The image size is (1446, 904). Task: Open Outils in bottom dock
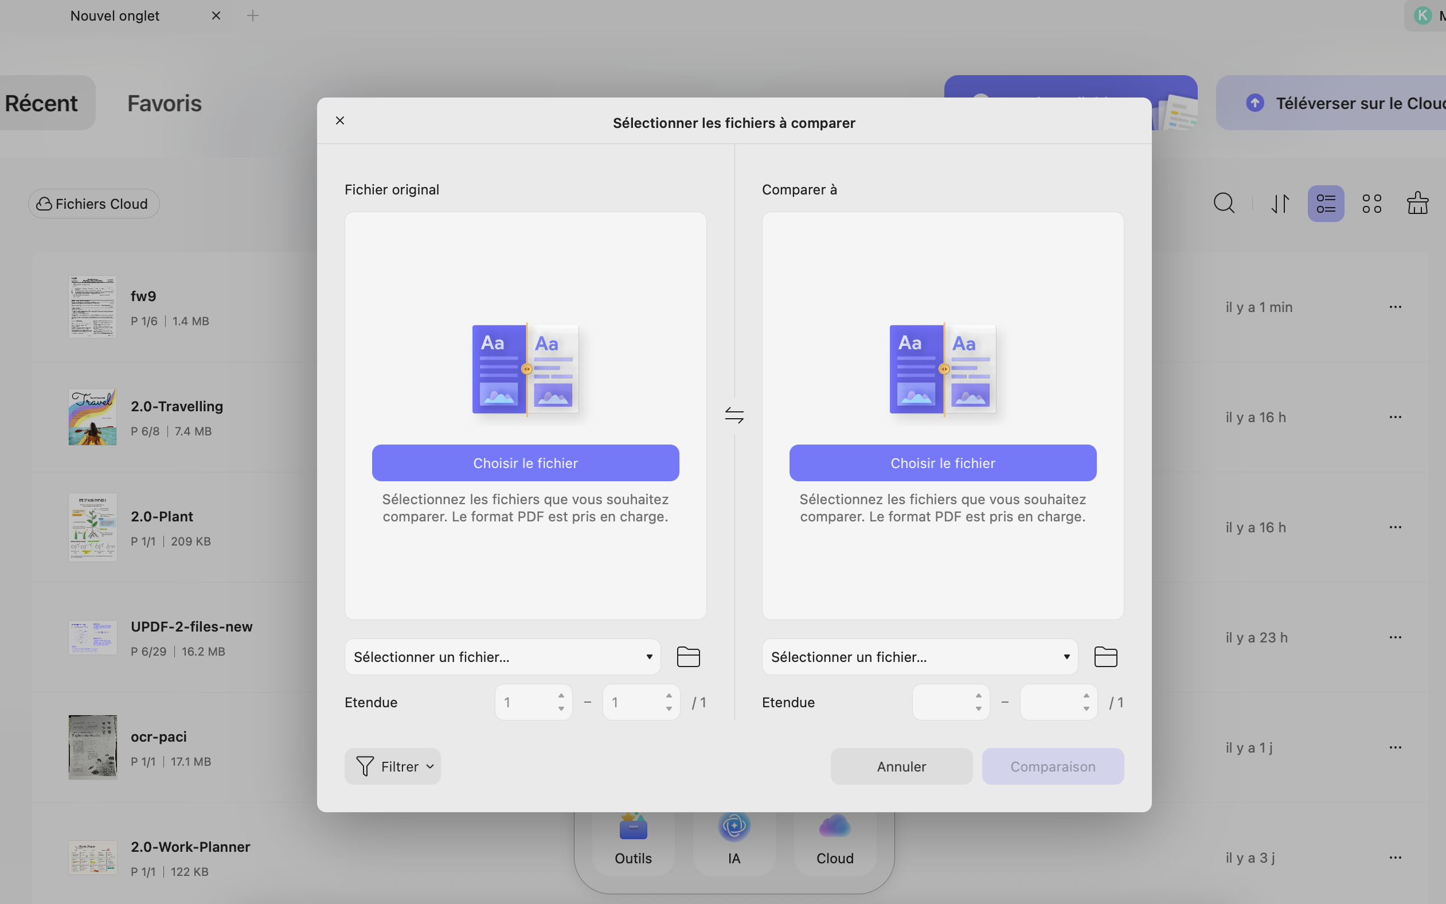[633, 844]
